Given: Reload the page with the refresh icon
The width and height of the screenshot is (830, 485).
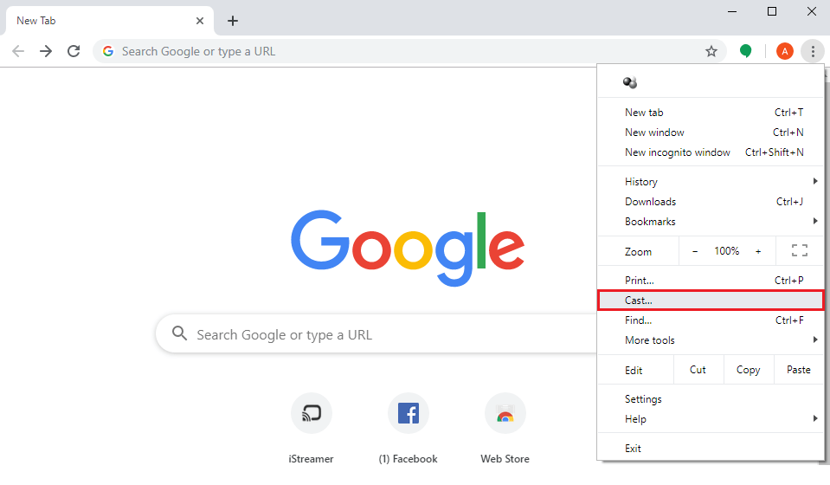Looking at the screenshot, I should pyautogui.click(x=74, y=51).
